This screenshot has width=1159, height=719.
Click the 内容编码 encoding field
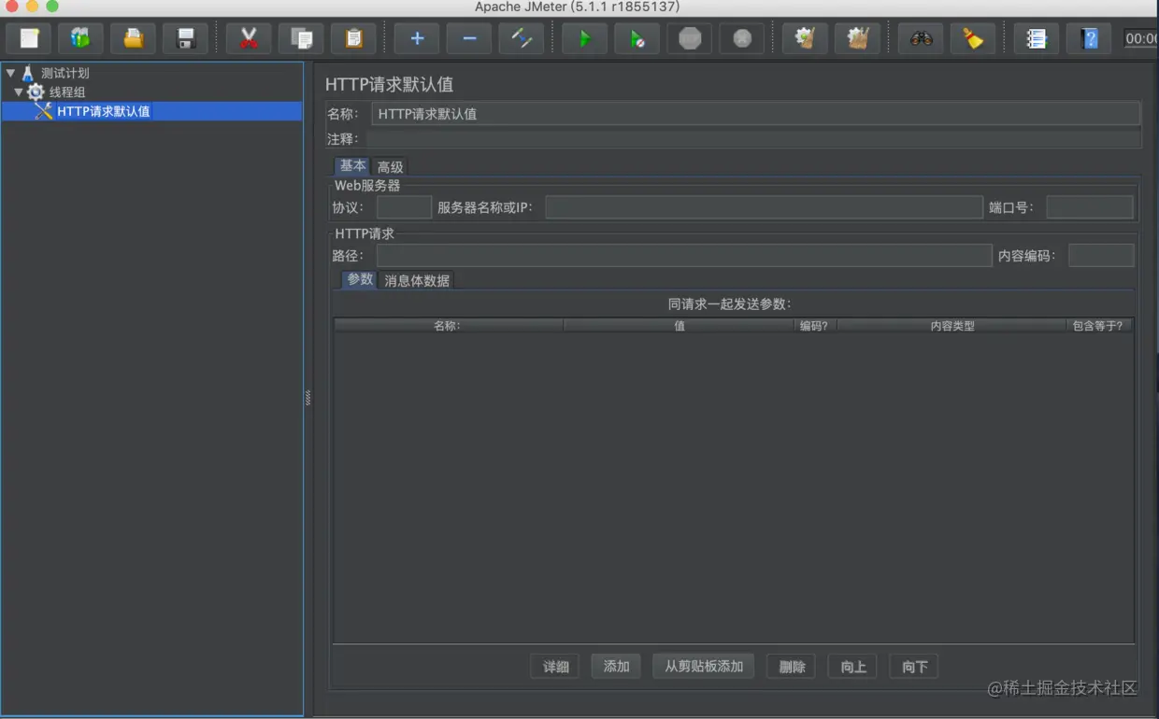(x=1101, y=256)
